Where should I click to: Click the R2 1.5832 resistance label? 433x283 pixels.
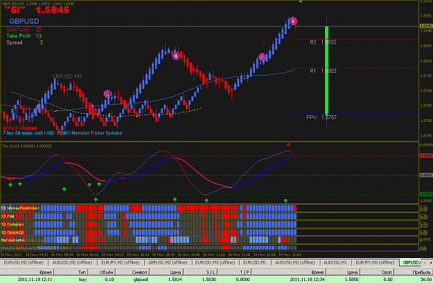(323, 42)
